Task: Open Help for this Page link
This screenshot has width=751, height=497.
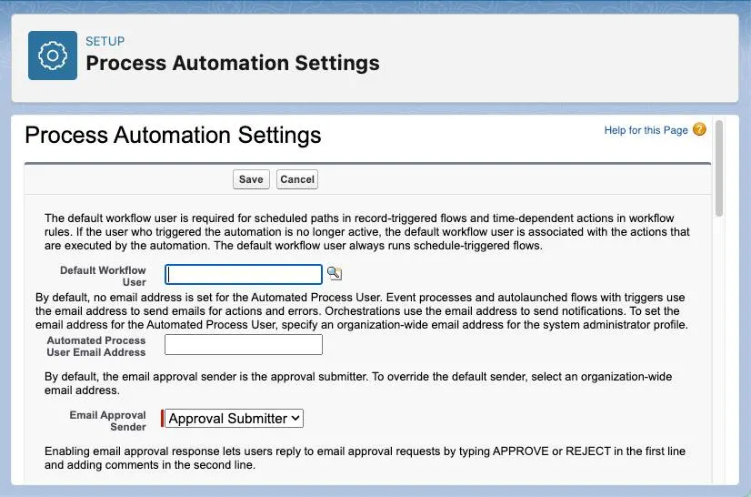Action: tap(646, 130)
